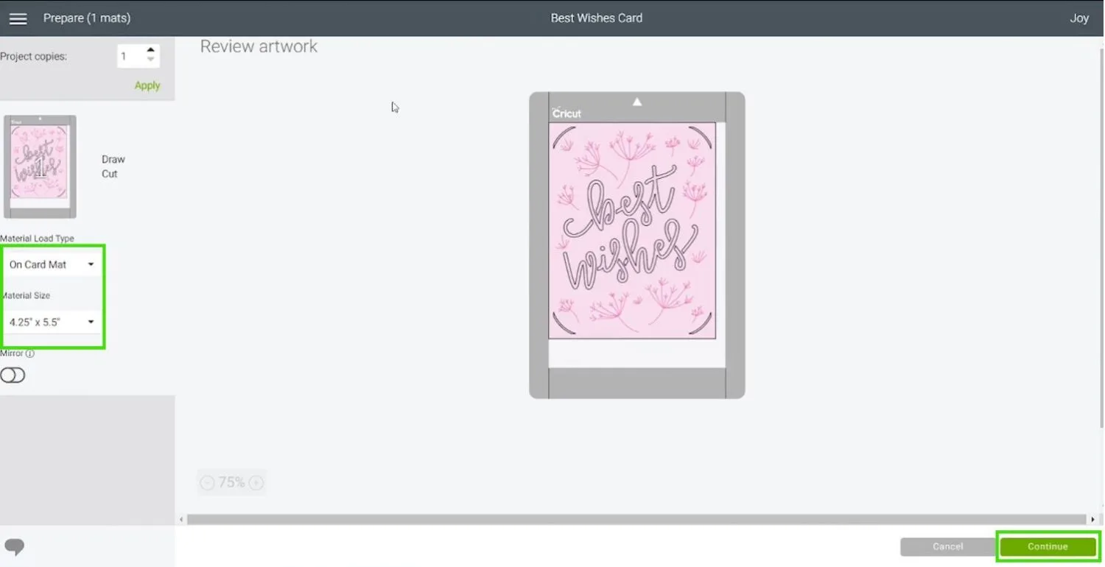Screen dimensions: 1105x567
Task: Click the zoom out minus icon
Action: pyautogui.click(x=208, y=482)
